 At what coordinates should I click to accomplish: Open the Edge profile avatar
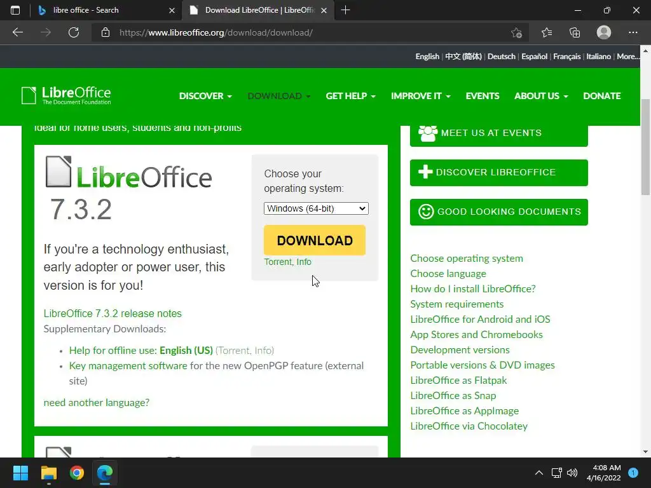tap(604, 32)
